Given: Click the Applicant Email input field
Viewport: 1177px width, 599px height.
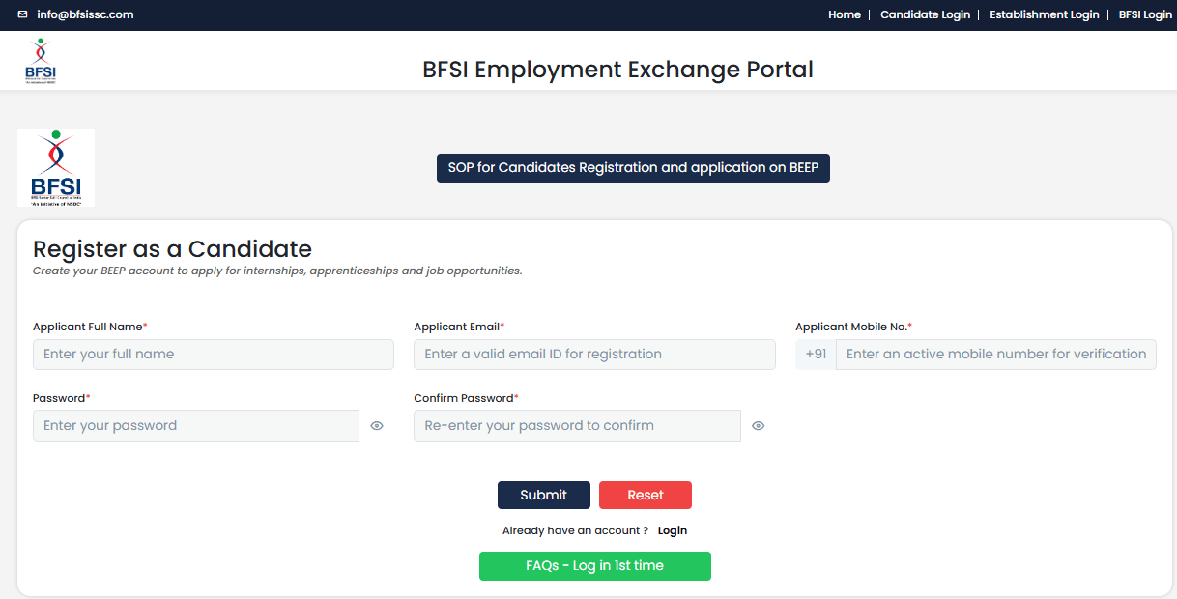Looking at the screenshot, I should 594,355.
